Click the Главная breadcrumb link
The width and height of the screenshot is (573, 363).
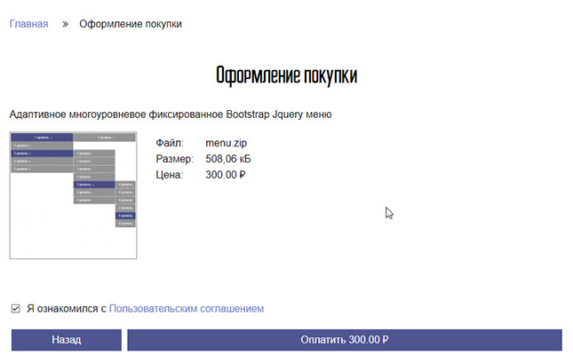pyautogui.click(x=28, y=24)
